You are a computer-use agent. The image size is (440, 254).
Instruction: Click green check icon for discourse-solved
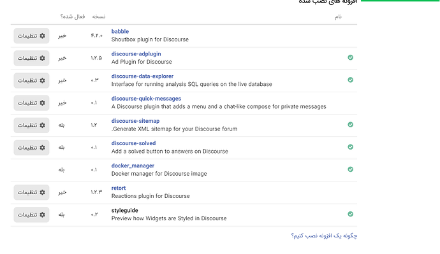pos(351,147)
